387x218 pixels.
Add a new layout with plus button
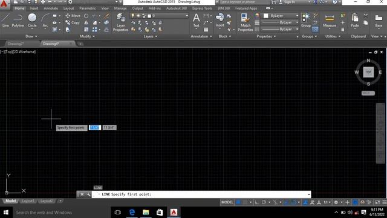(x=60, y=201)
